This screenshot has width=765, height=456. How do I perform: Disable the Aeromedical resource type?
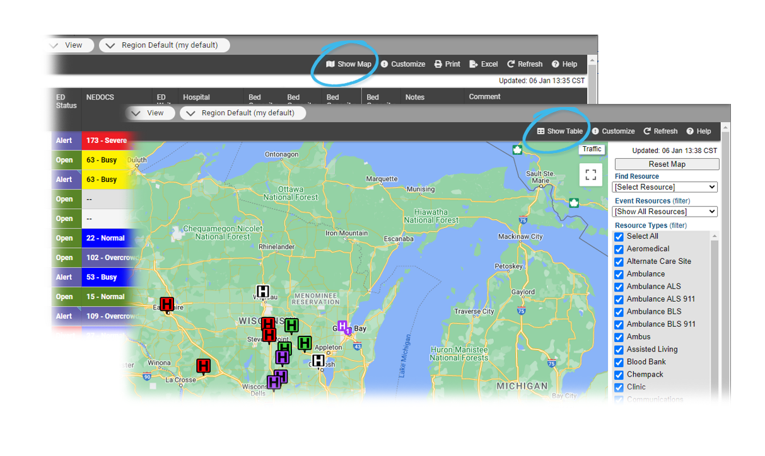pos(619,249)
